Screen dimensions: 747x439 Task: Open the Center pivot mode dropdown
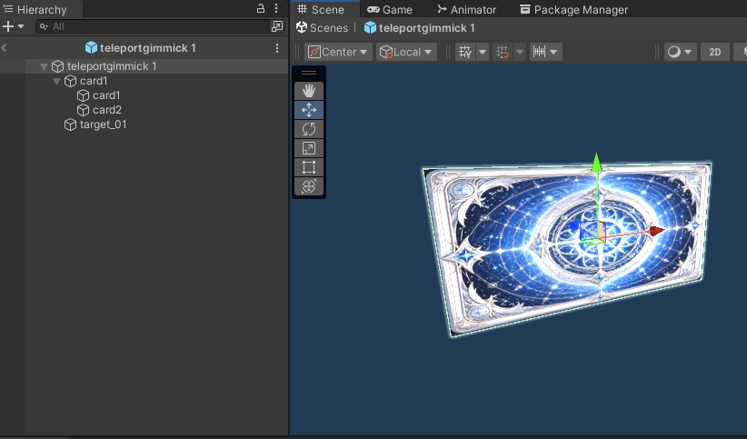(x=338, y=52)
